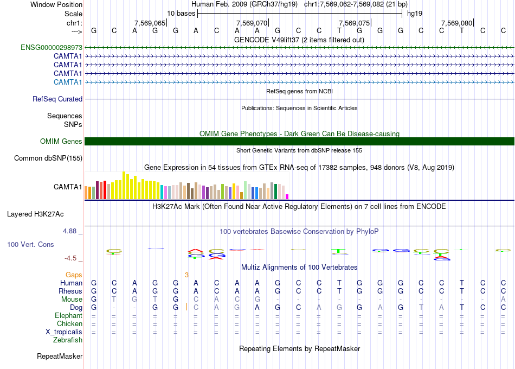The image size is (515, 369).
Task: Open Multiz Alignments of 100 Vertebrates title
Action: tap(299, 268)
